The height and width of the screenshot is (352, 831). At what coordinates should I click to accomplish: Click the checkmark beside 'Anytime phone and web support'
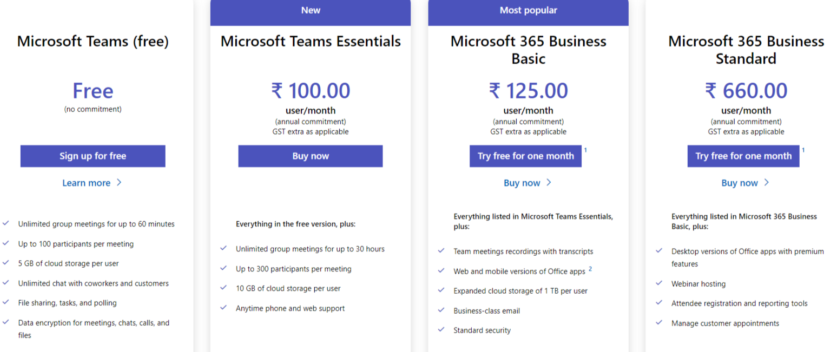pos(223,308)
